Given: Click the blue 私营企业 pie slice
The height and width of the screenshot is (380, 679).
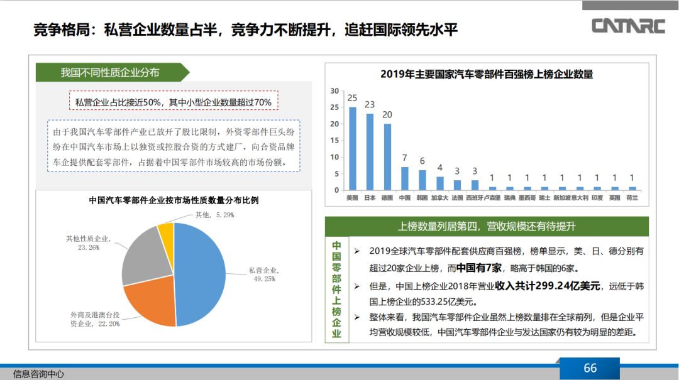Looking at the screenshot, I should [x=201, y=275].
